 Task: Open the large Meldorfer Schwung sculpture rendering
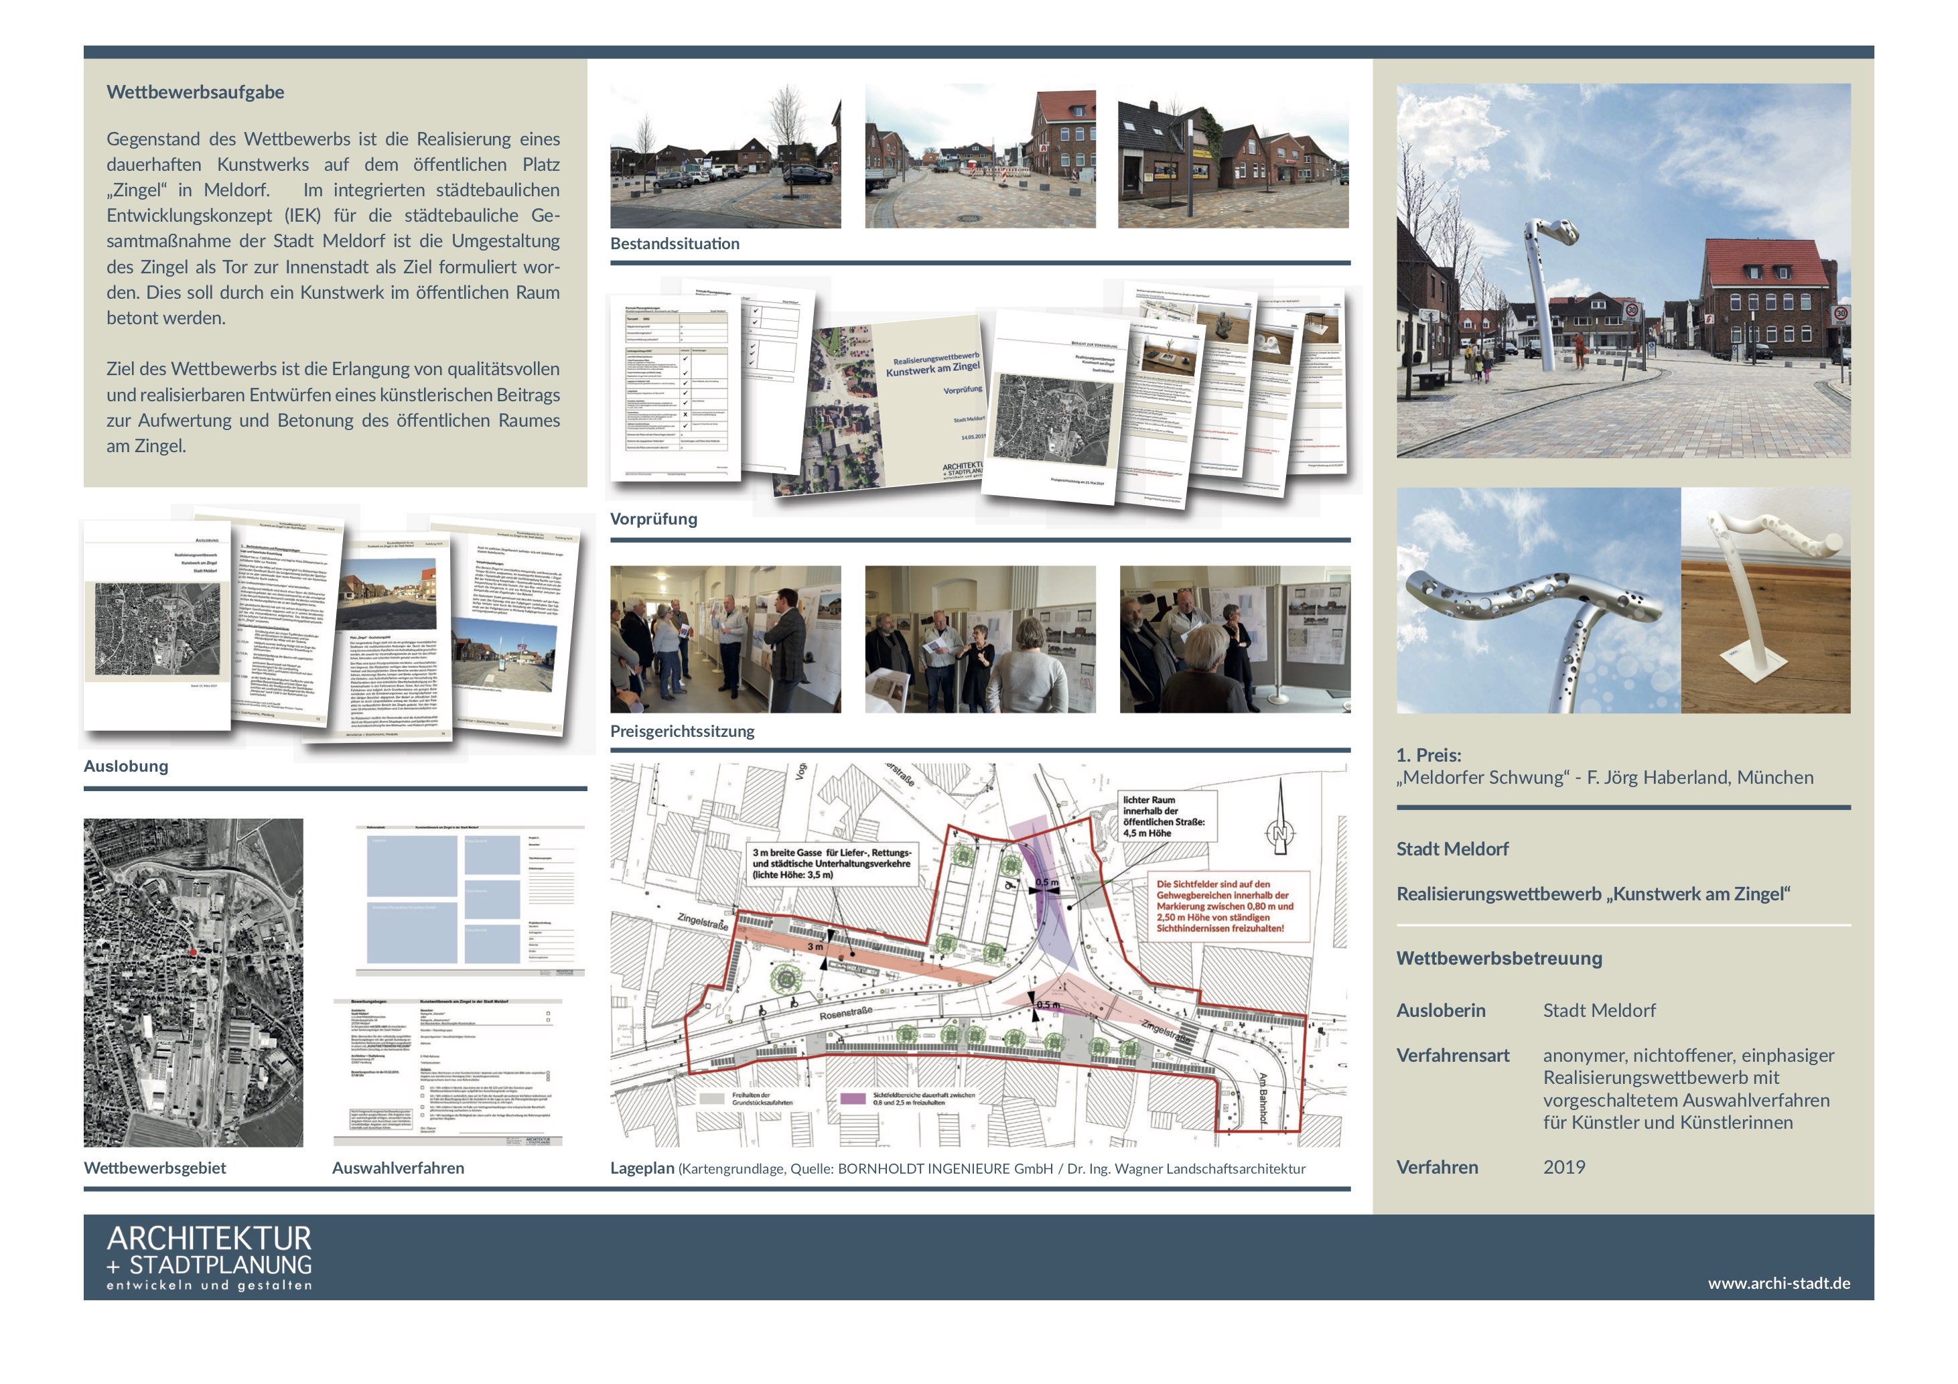point(1623,271)
